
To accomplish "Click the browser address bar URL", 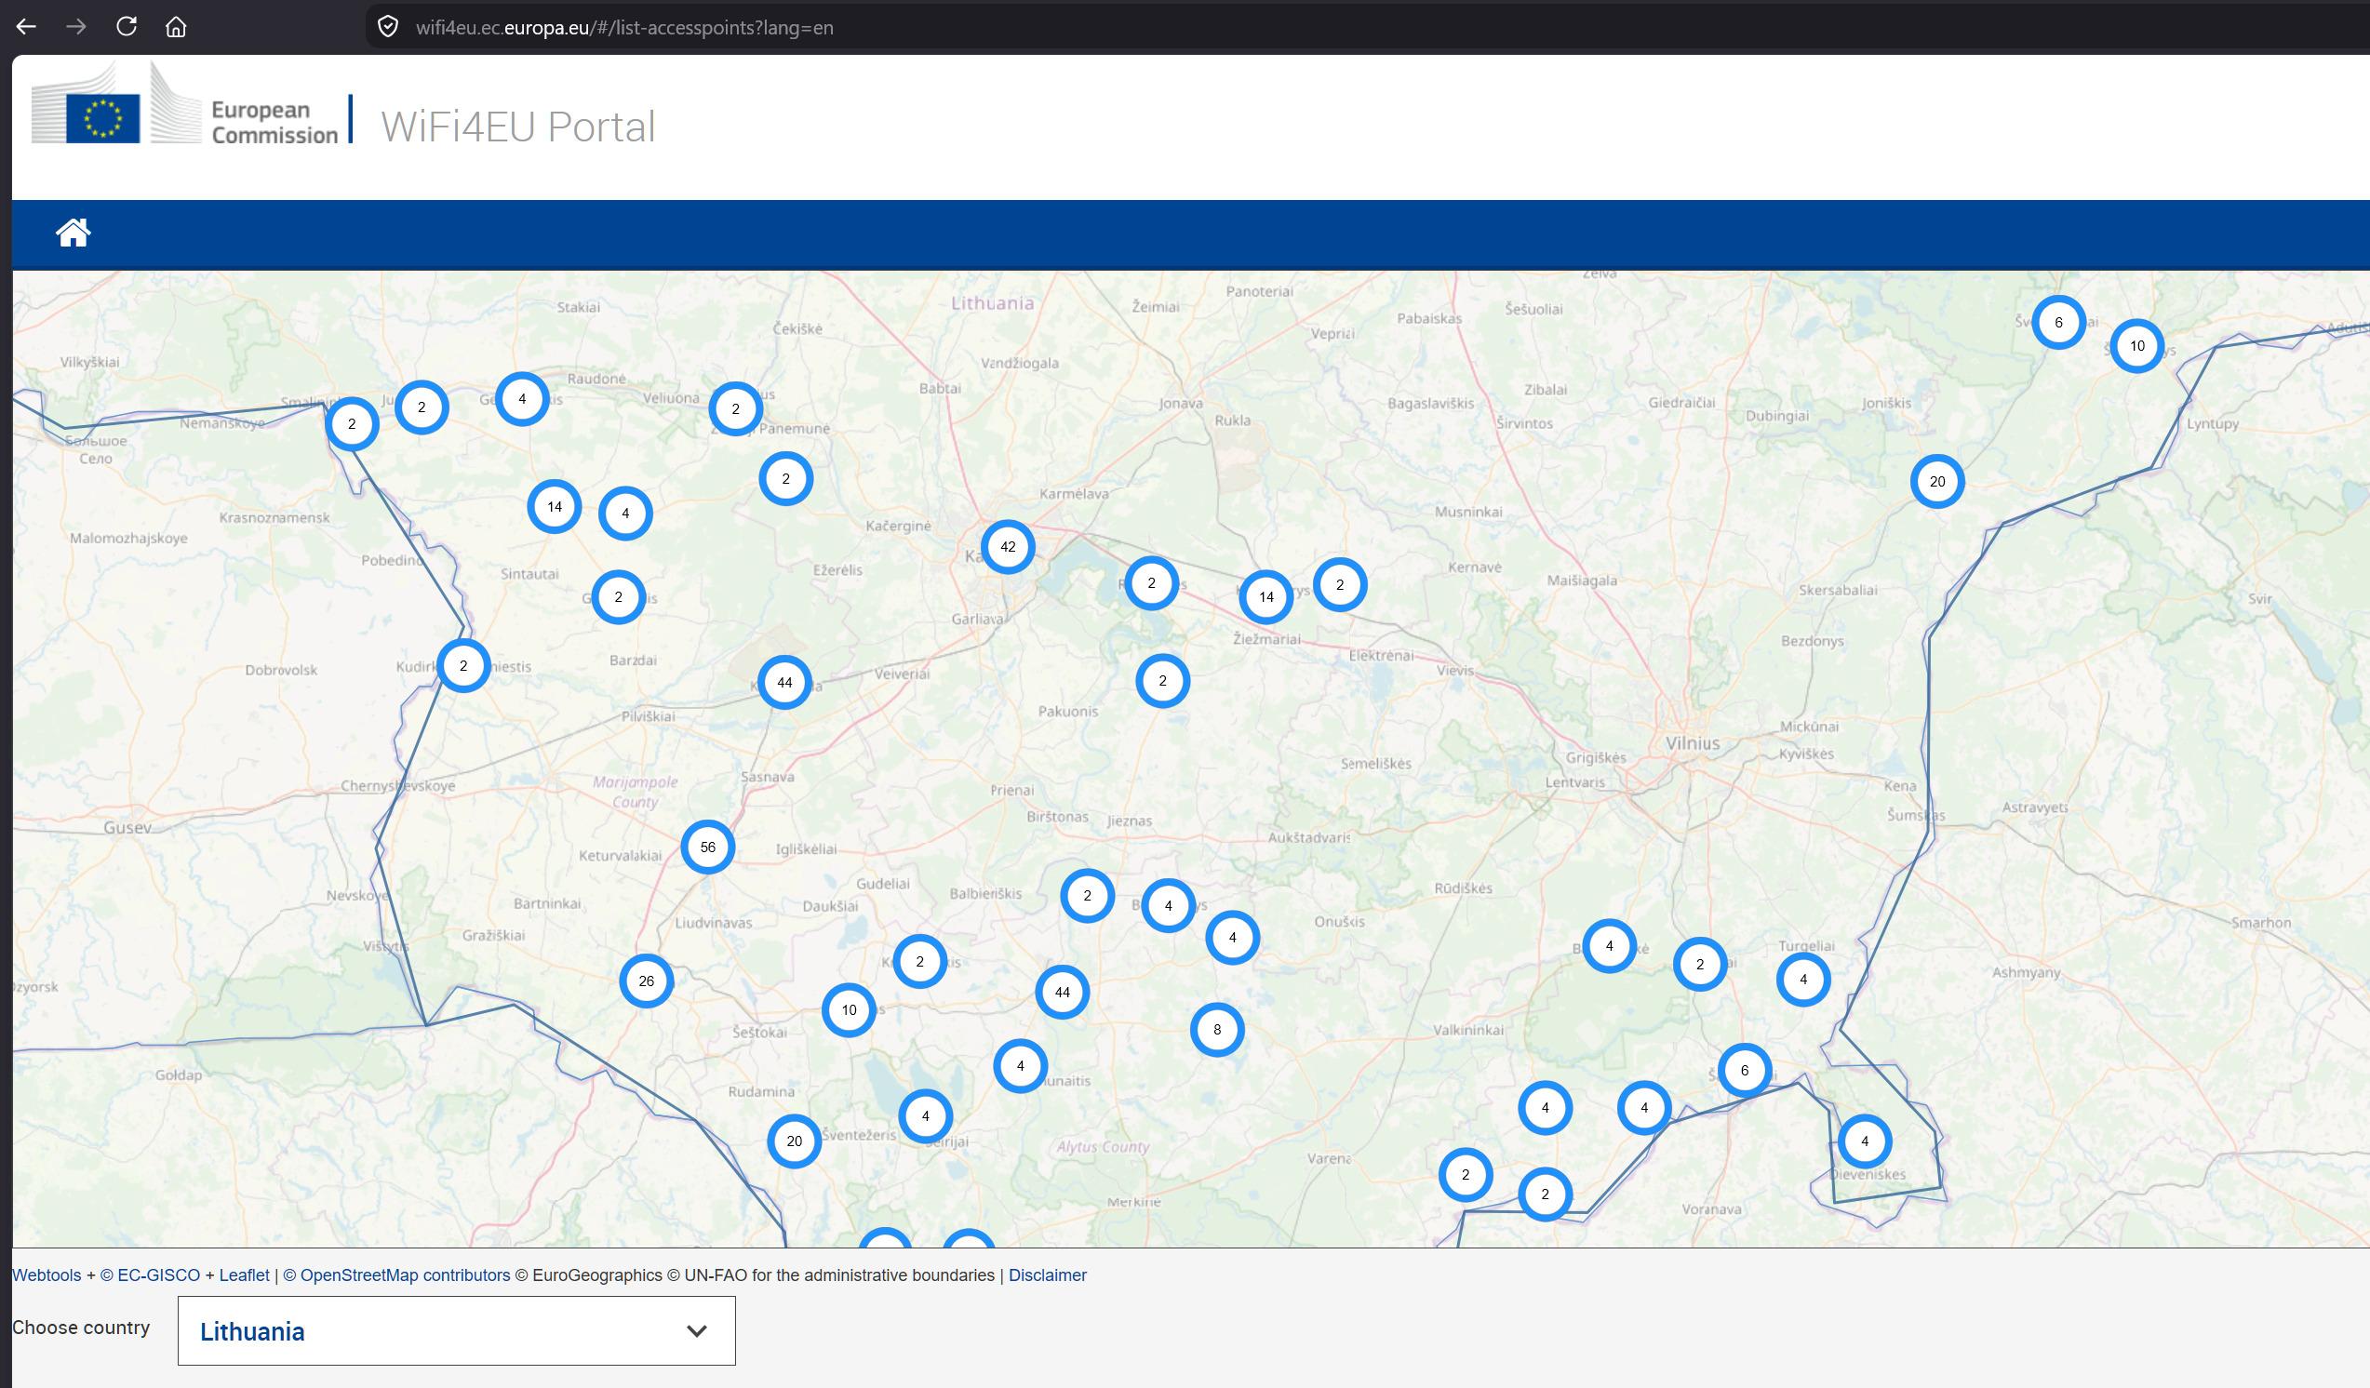I will coord(624,27).
